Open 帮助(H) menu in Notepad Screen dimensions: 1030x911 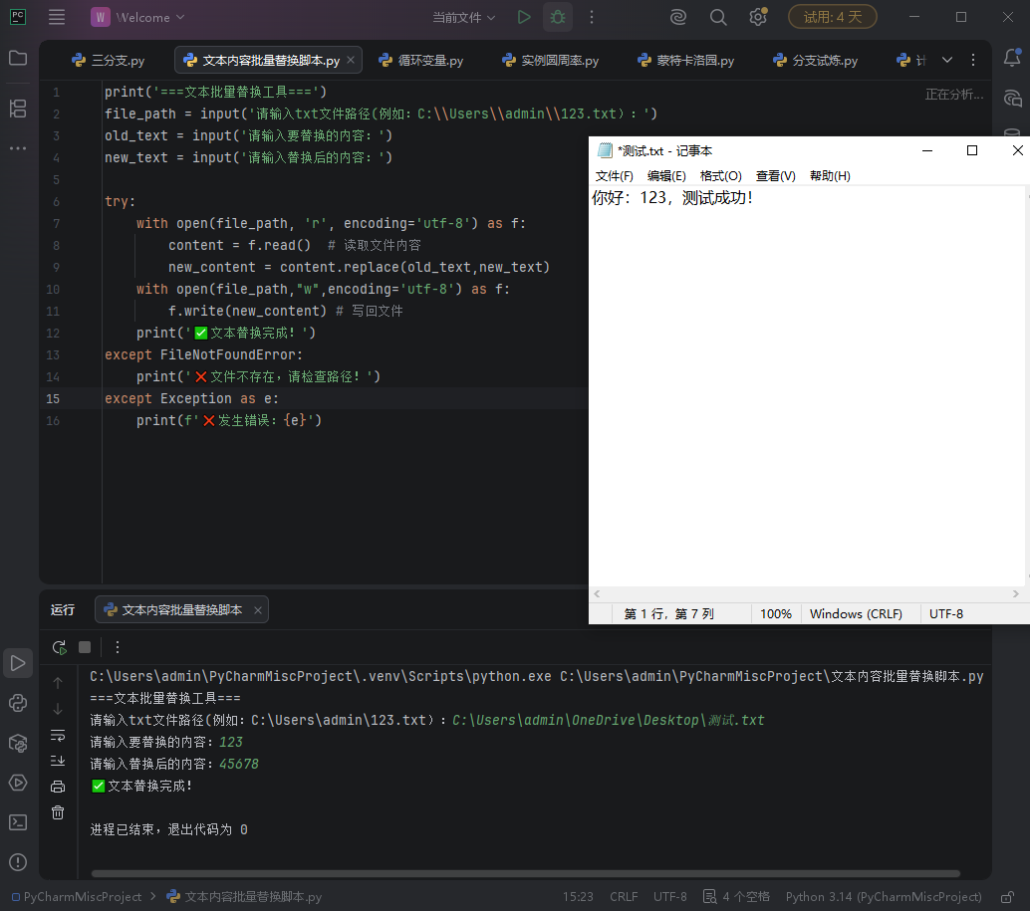830,176
